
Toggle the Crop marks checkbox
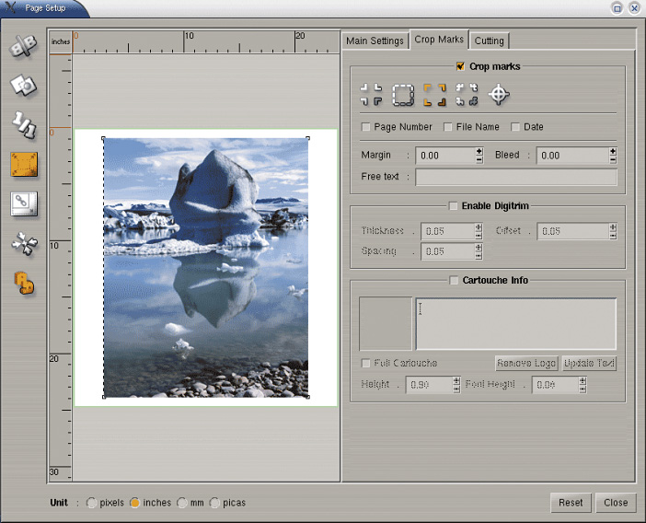point(460,66)
